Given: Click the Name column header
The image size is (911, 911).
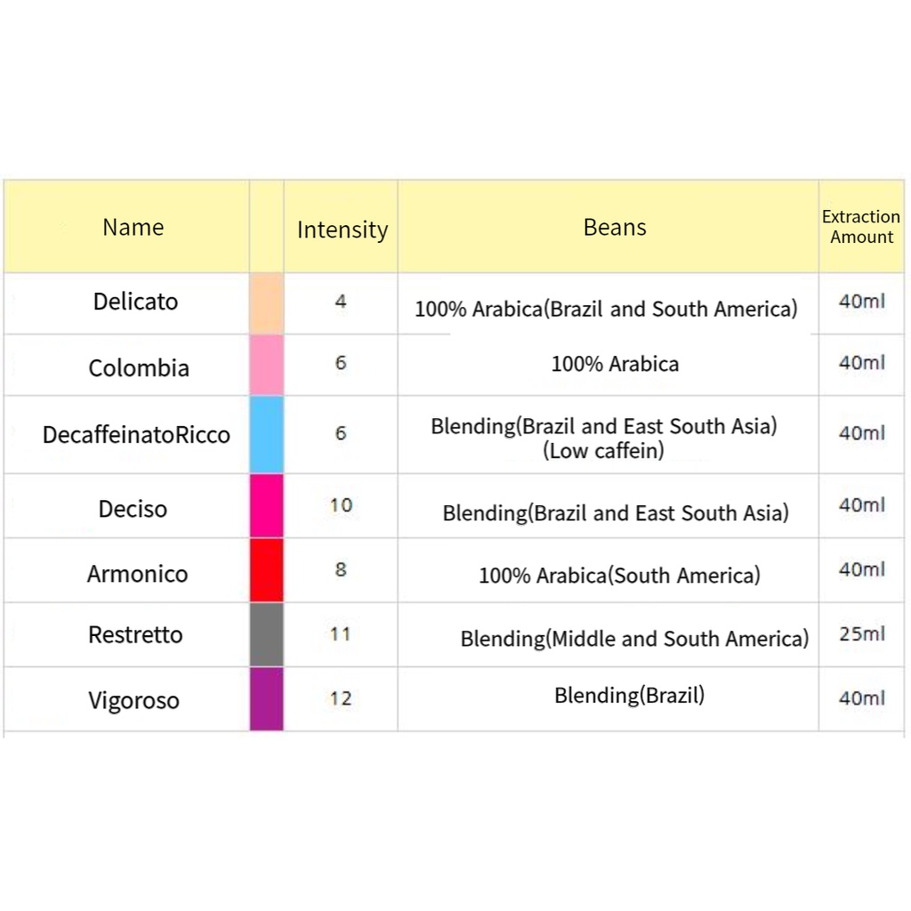Looking at the screenshot, I should pyautogui.click(x=133, y=228).
